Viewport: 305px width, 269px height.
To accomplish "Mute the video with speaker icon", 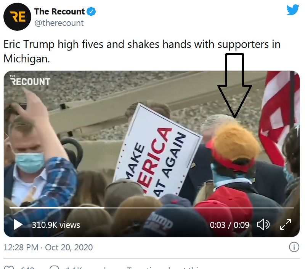I will click(263, 225).
